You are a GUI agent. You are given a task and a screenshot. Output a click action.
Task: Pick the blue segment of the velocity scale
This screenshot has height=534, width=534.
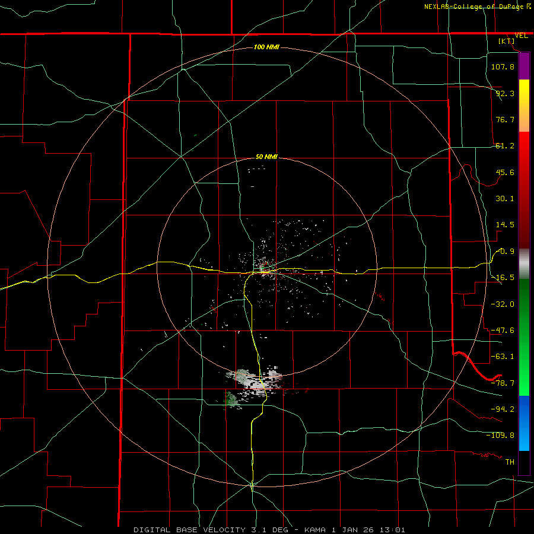coord(524,423)
